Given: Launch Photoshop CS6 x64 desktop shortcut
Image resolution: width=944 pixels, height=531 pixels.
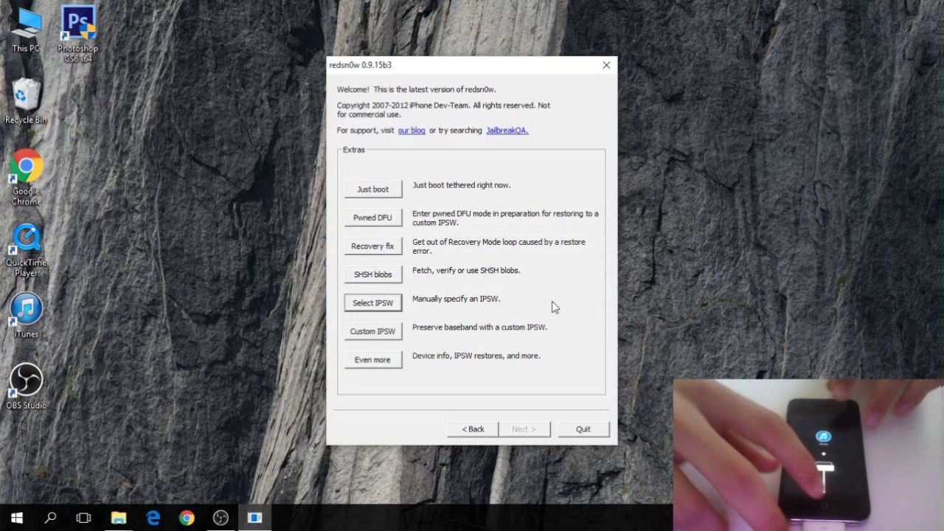Looking at the screenshot, I should coord(77,34).
